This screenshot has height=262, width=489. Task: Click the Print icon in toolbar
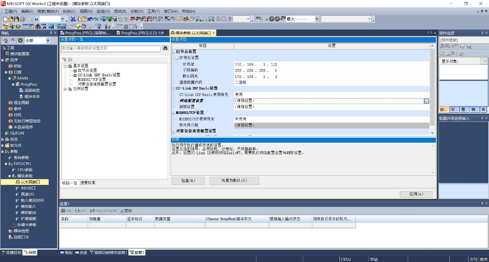click(22, 19)
